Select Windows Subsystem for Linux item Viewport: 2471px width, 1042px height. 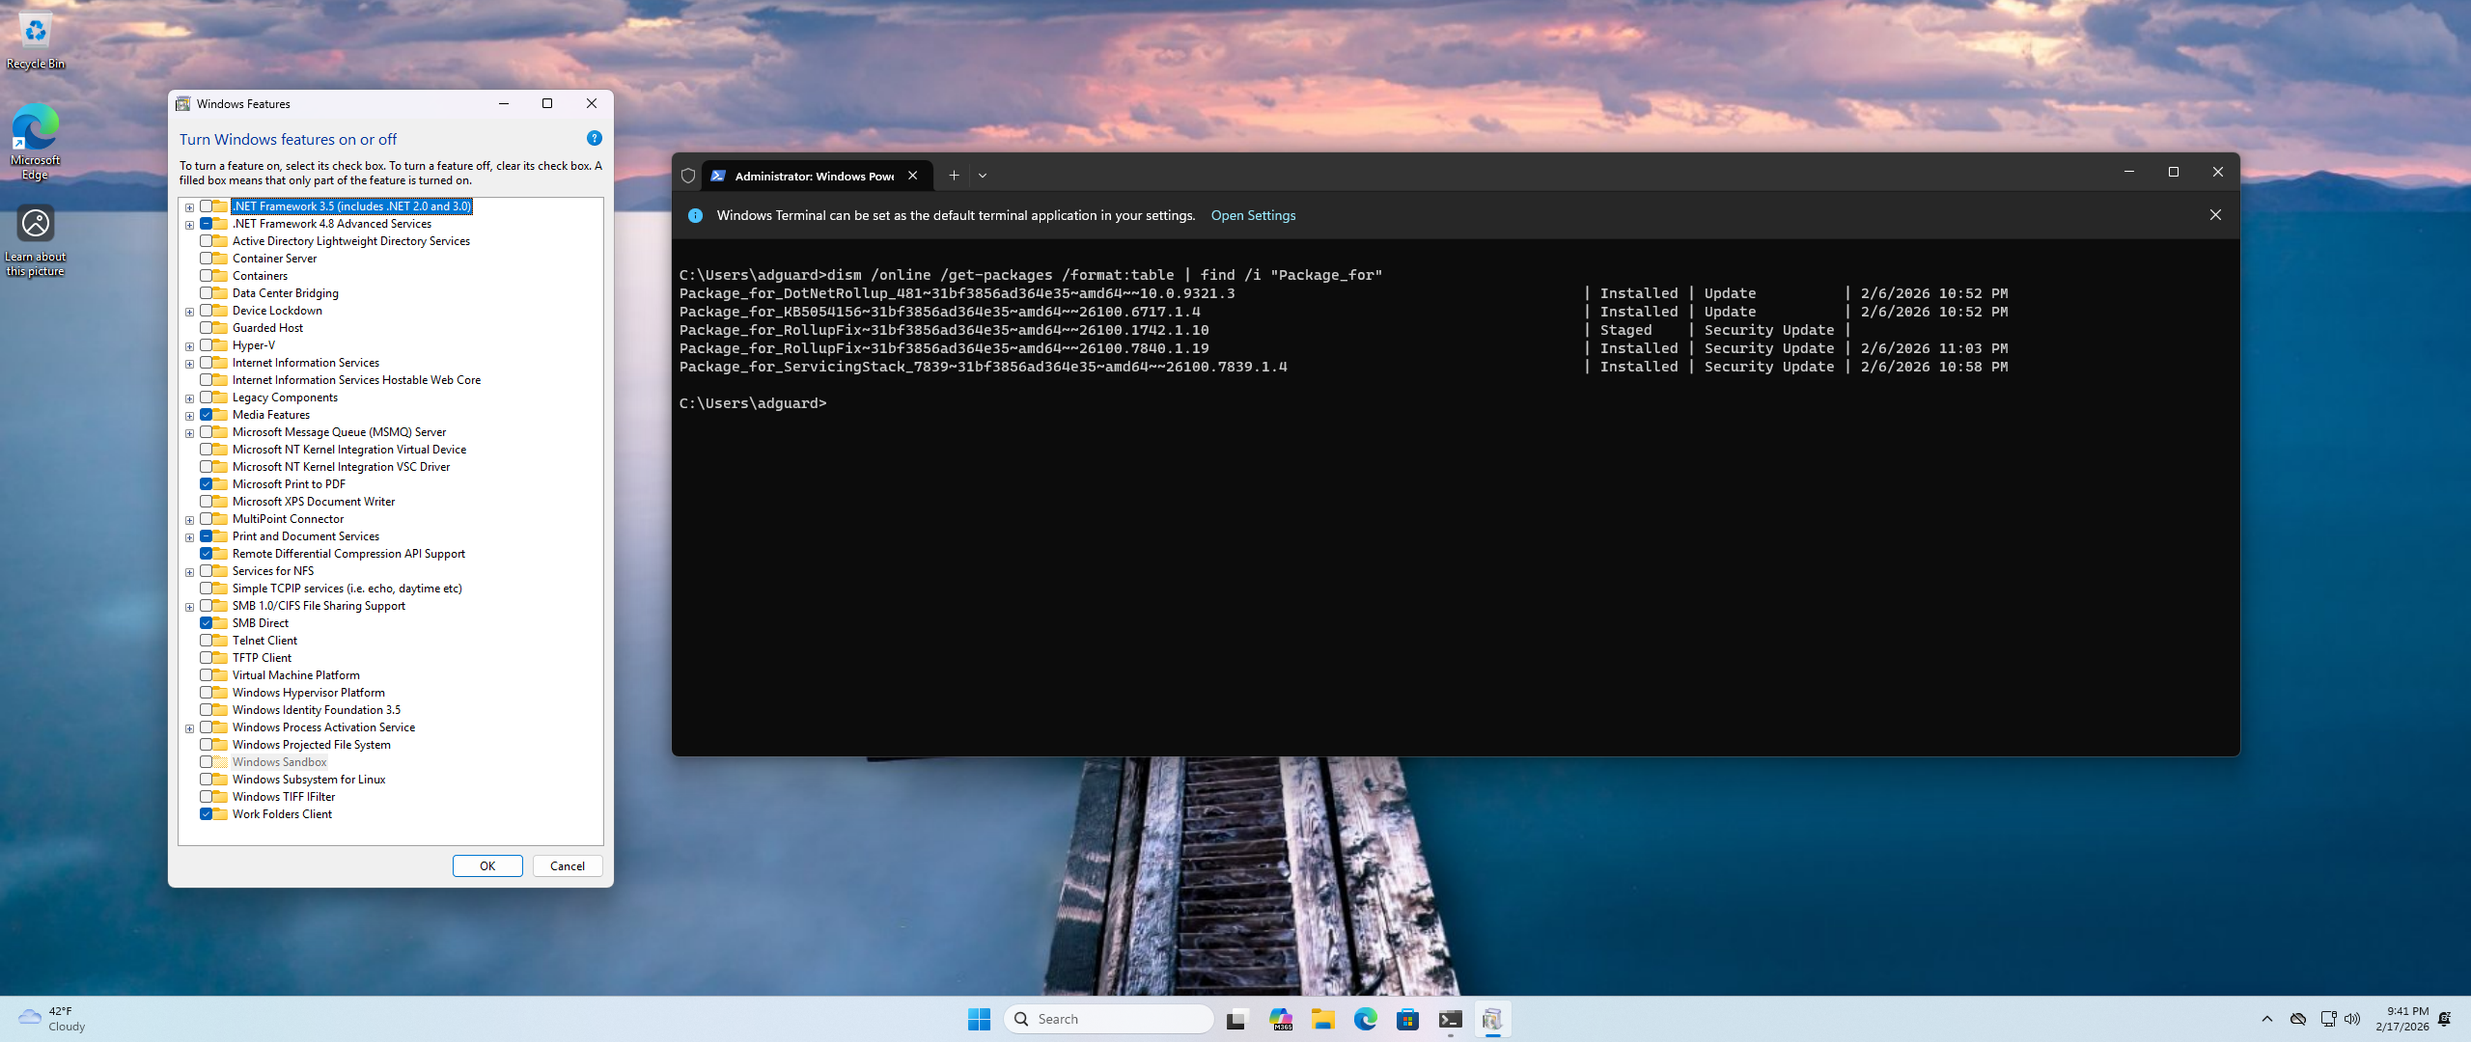tap(308, 780)
